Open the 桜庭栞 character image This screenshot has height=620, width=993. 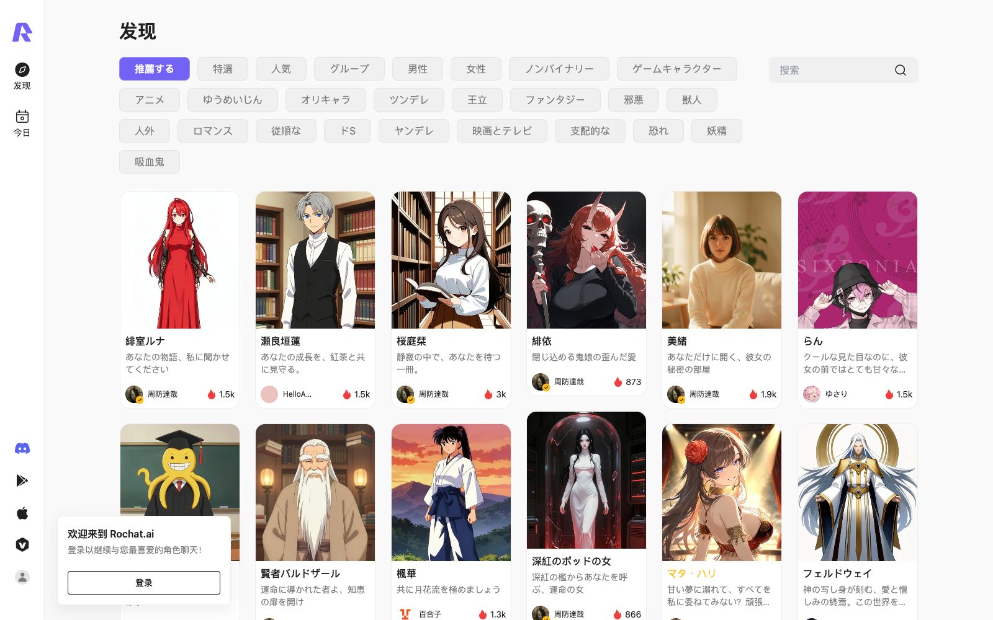(x=451, y=260)
